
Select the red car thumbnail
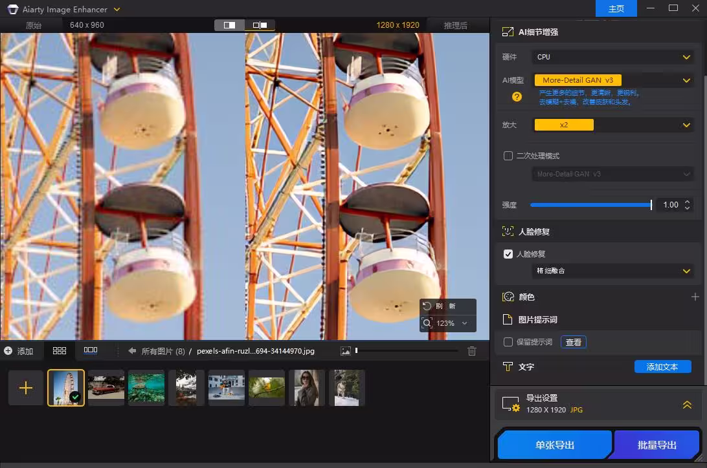click(x=106, y=387)
